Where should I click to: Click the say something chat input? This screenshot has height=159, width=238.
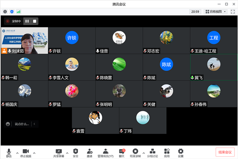(x=22, y=124)
